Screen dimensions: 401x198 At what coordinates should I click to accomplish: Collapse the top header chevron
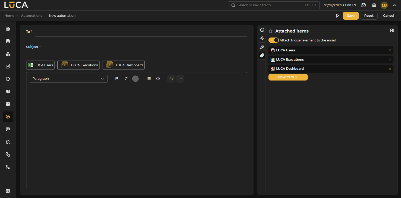(x=394, y=5)
